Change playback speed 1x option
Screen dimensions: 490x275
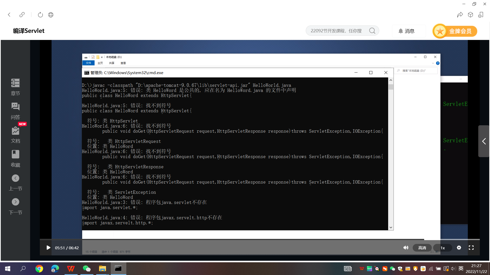(x=443, y=248)
